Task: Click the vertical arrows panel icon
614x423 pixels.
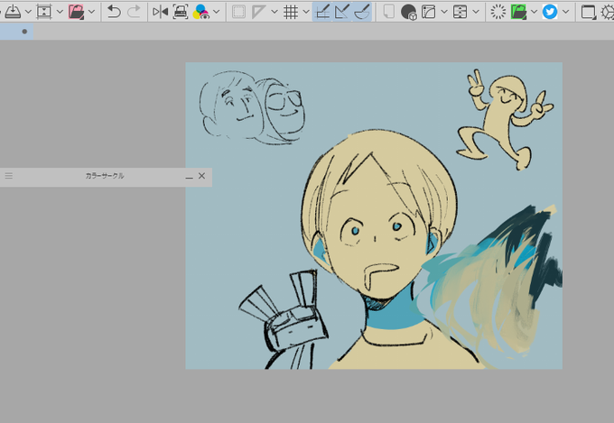Action: tap(460, 12)
